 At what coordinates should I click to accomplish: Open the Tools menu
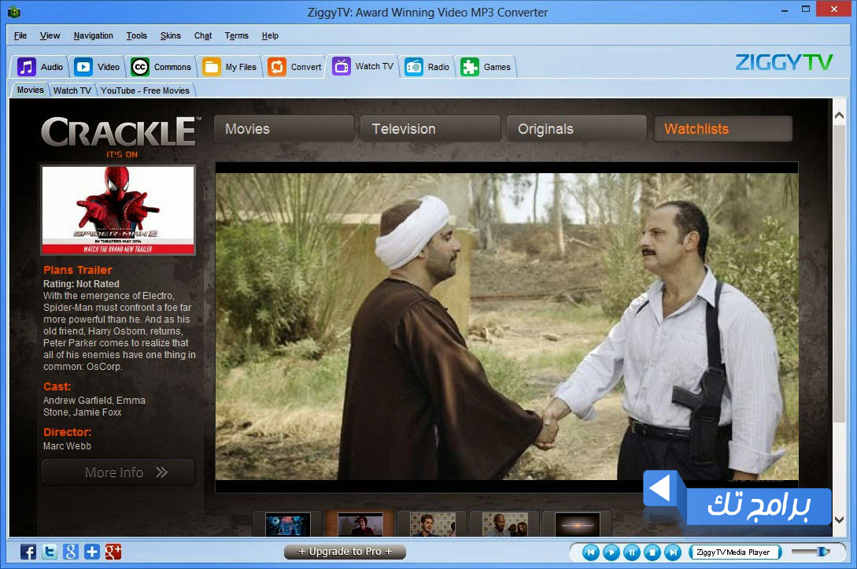pos(137,35)
